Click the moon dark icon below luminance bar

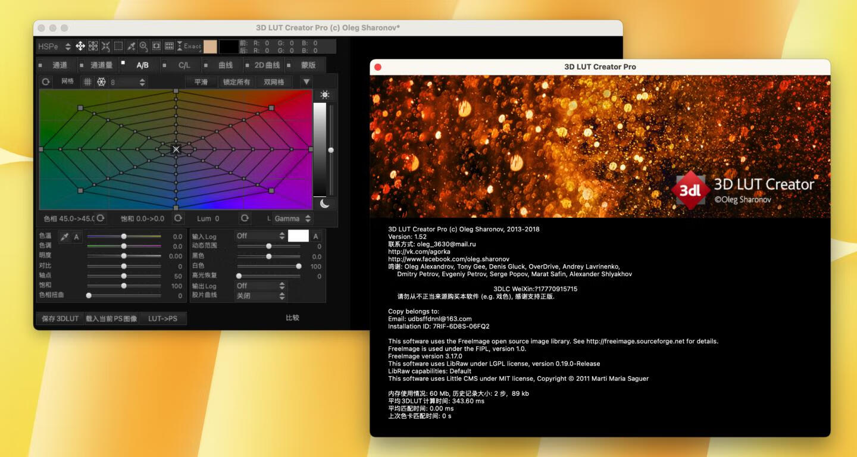tap(324, 204)
